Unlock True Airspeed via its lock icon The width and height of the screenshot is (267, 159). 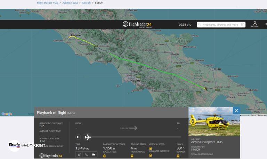pyautogui.click(x=132, y=156)
